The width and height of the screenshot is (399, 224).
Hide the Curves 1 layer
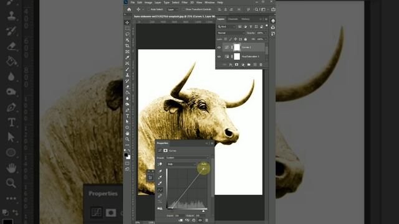pos(219,47)
